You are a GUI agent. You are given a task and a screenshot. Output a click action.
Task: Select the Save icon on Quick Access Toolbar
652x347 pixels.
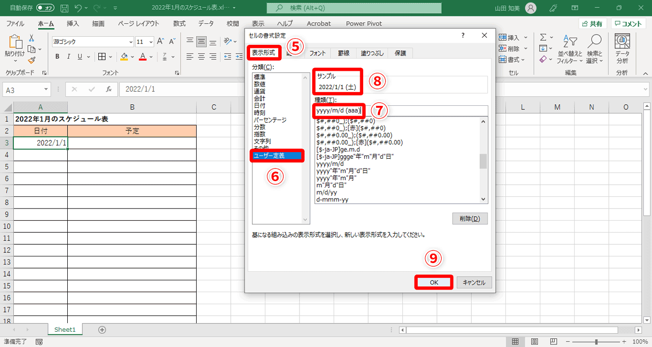coord(64,8)
